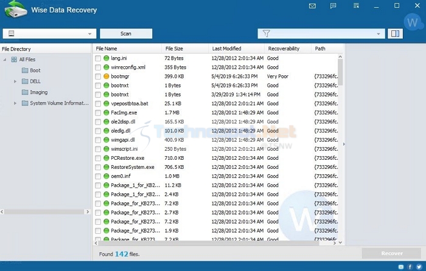Select the PCRestore.exe file name
Viewport: 426px width, 271px height.
click(x=127, y=158)
